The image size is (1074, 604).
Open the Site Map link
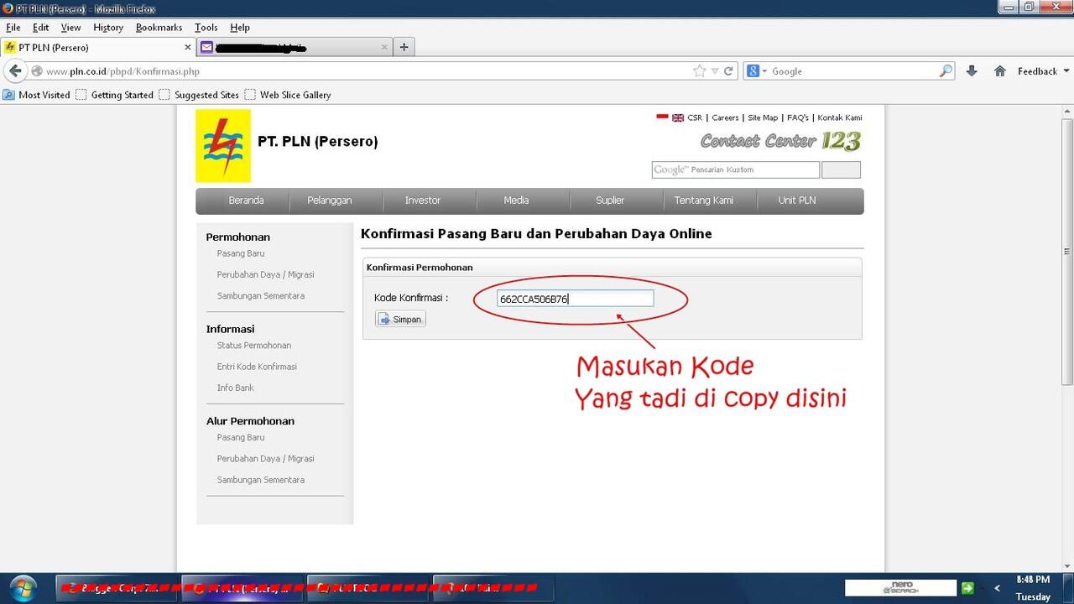click(x=763, y=117)
